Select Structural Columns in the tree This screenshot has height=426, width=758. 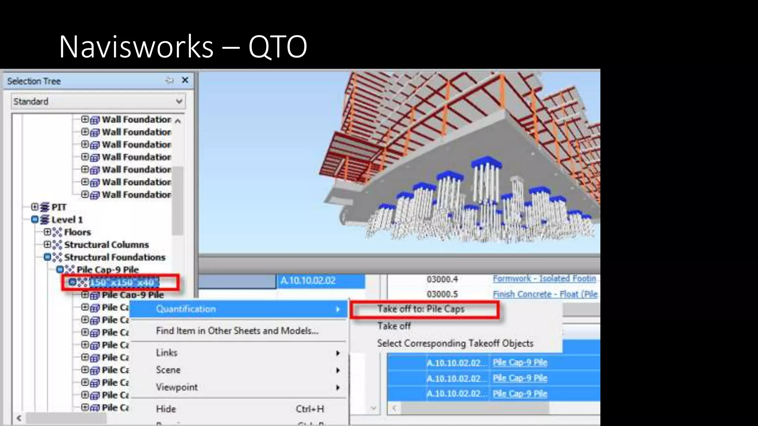(107, 245)
